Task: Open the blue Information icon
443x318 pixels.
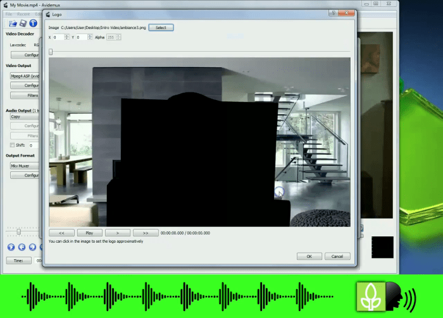Action: coord(33,23)
